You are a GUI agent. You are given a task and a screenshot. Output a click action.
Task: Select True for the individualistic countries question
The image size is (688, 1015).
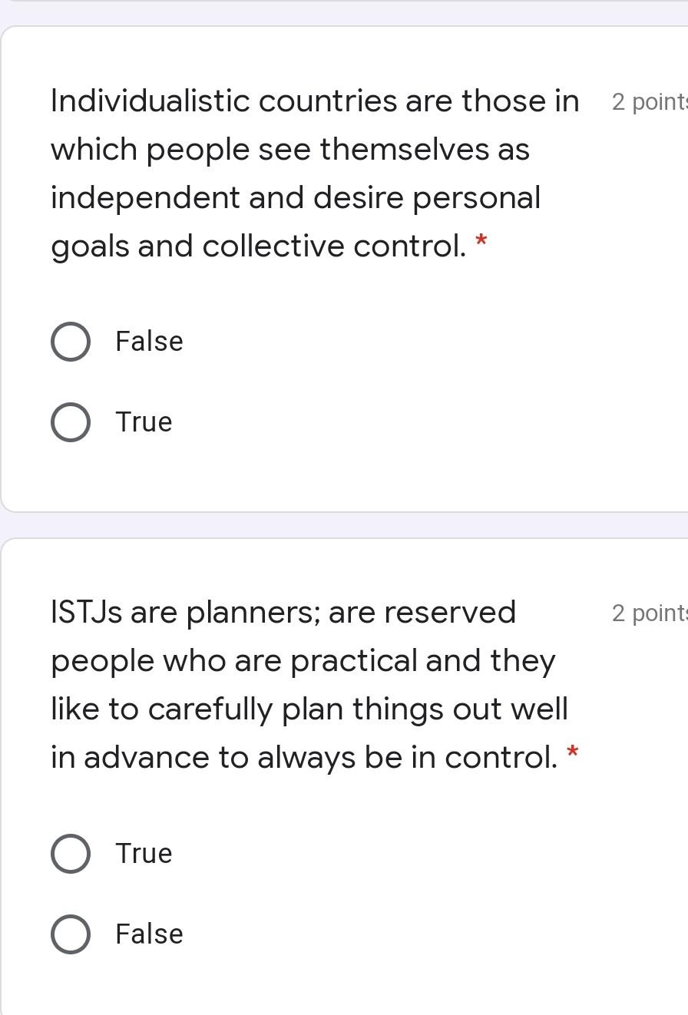[x=70, y=422]
